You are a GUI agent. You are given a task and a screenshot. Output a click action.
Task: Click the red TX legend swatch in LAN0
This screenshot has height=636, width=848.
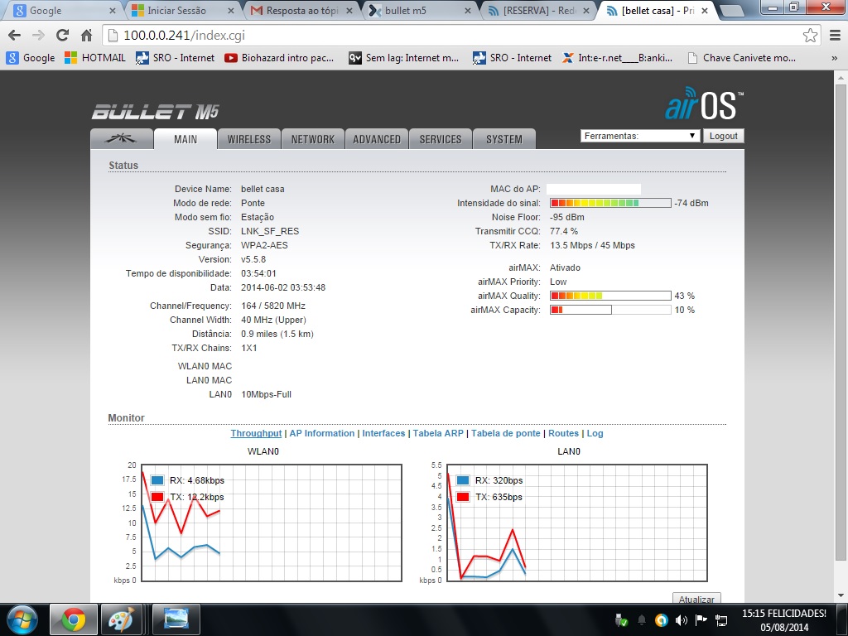[463, 497]
